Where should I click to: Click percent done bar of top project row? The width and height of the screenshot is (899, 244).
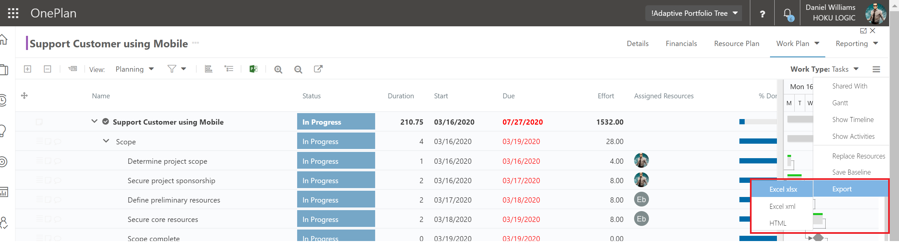click(x=758, y=122)
